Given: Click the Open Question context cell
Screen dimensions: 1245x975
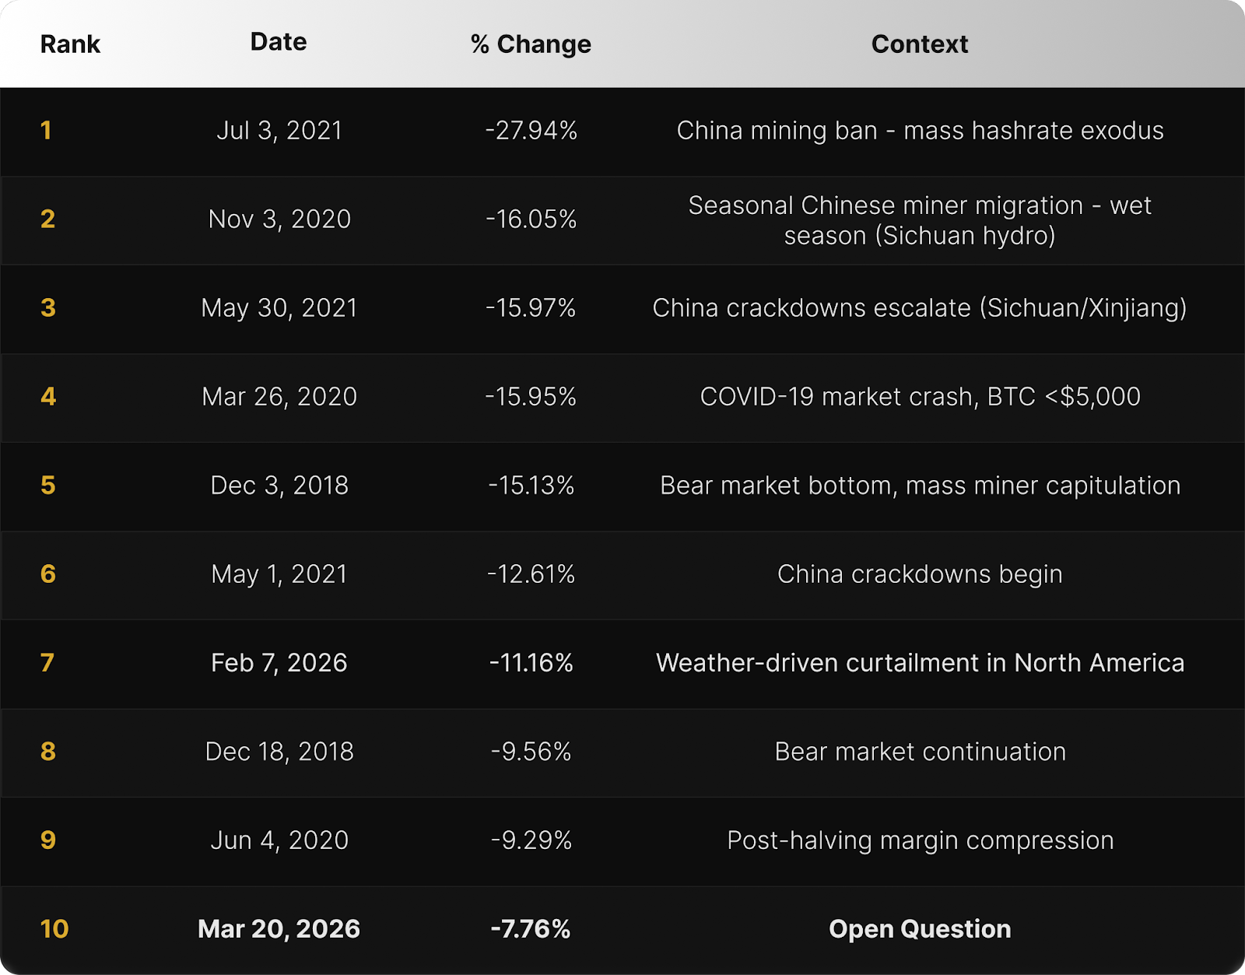Looking at the screenshot, I should point(920,928).
